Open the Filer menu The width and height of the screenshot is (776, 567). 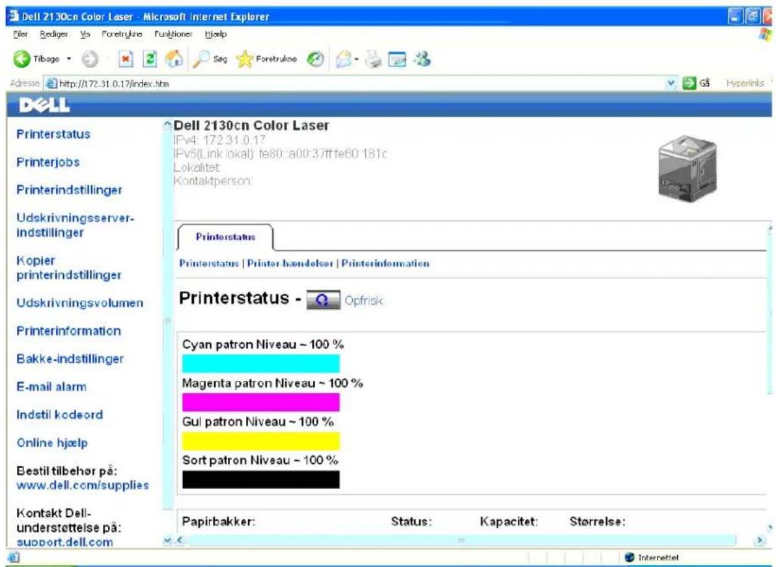pyautogui.click(x=20, y=34)
